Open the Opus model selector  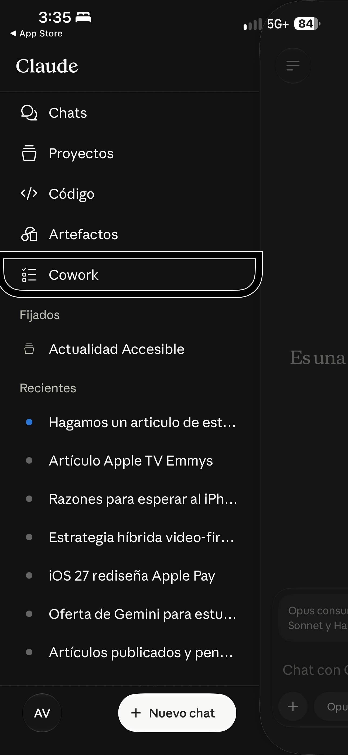331,706
